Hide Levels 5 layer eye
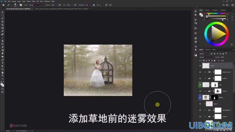 pos(200,78)
